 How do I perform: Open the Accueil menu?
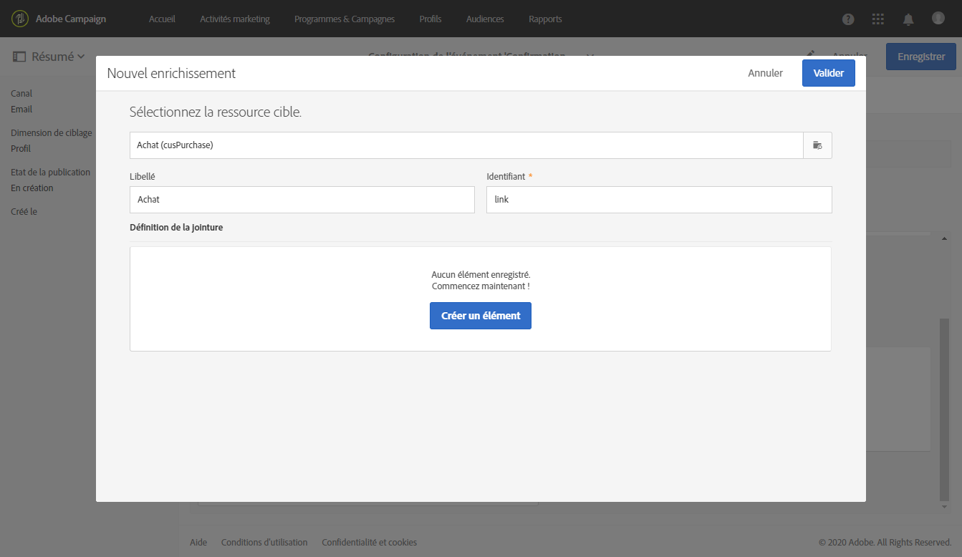point(162,19)
